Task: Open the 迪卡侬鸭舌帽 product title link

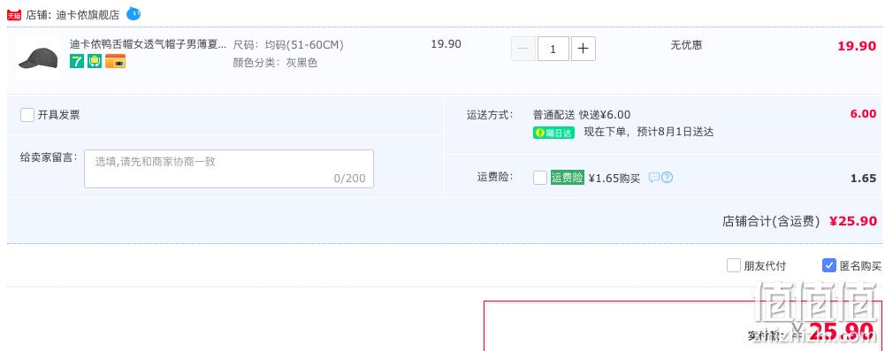Action: pyautogui.click(x=148, y=44)
